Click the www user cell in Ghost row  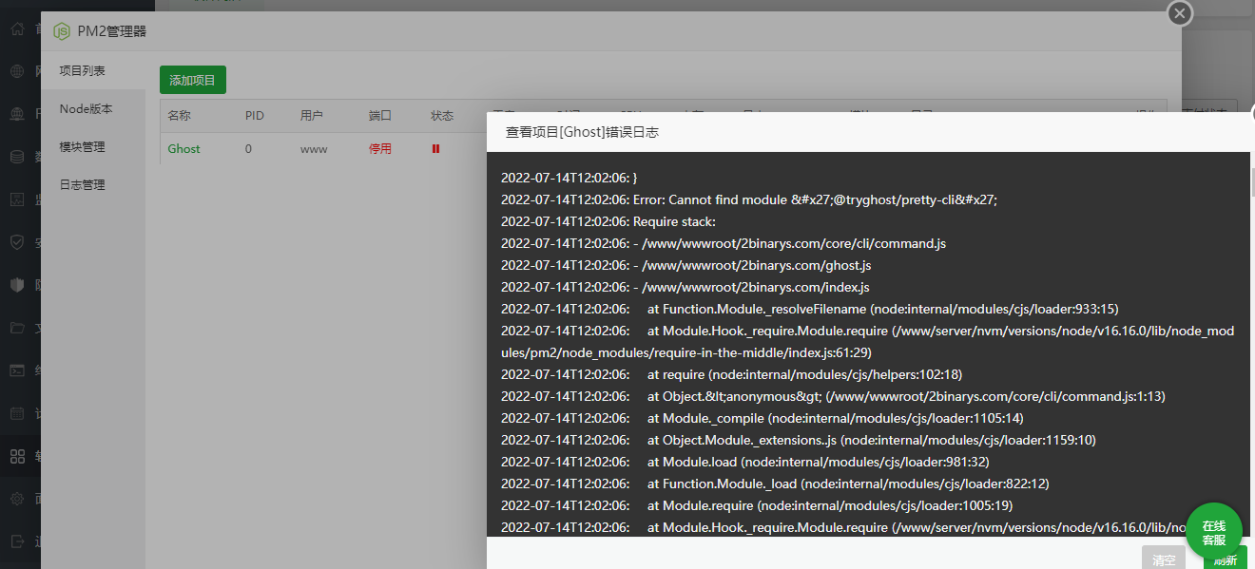click(x=314, y=149)
